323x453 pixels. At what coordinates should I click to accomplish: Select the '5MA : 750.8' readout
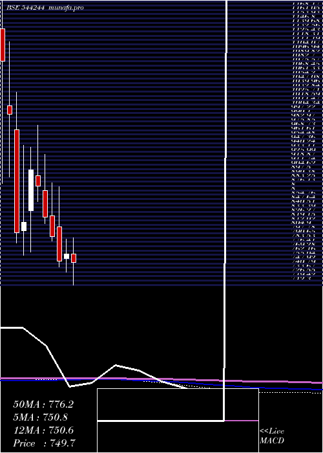pyautogui.click(x=42, y=417)
